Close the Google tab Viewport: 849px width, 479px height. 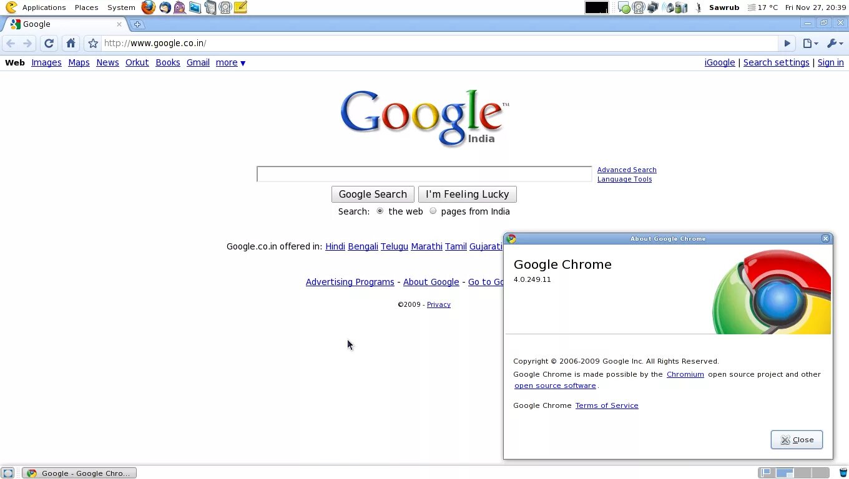pyautogui.click(x=119, y=24)
